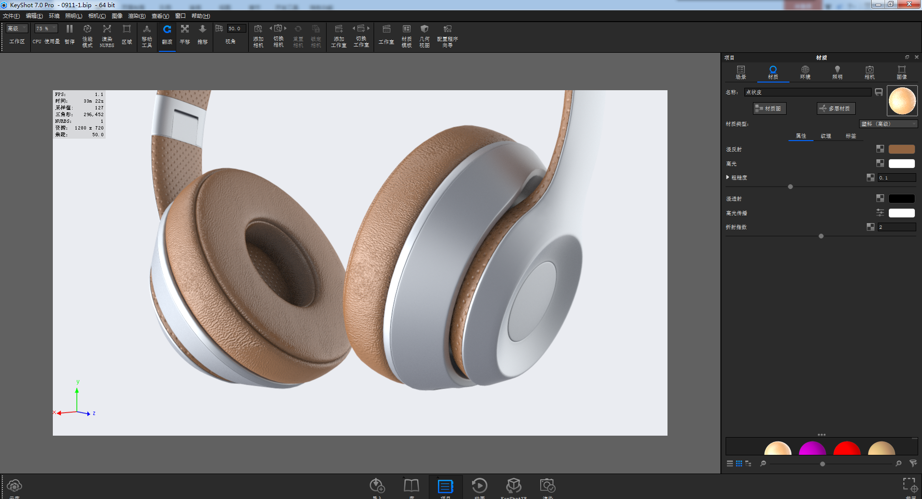Click the 多层材质 multi-material button
The image size is (922, 499).
(836, 108)
